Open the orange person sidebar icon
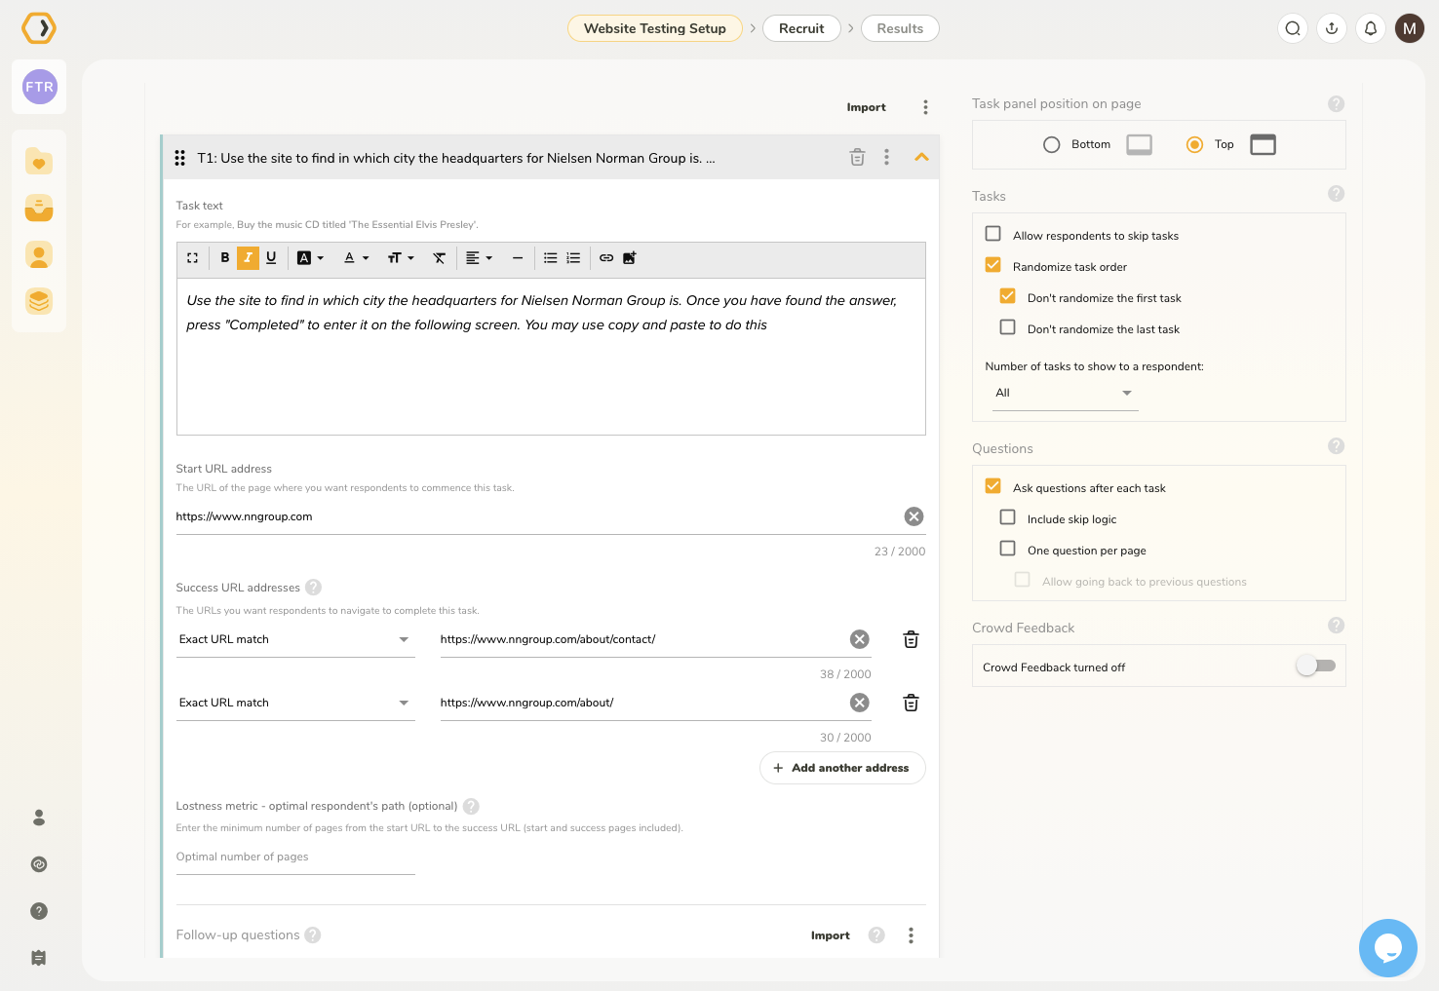 [x=39, y=254]
